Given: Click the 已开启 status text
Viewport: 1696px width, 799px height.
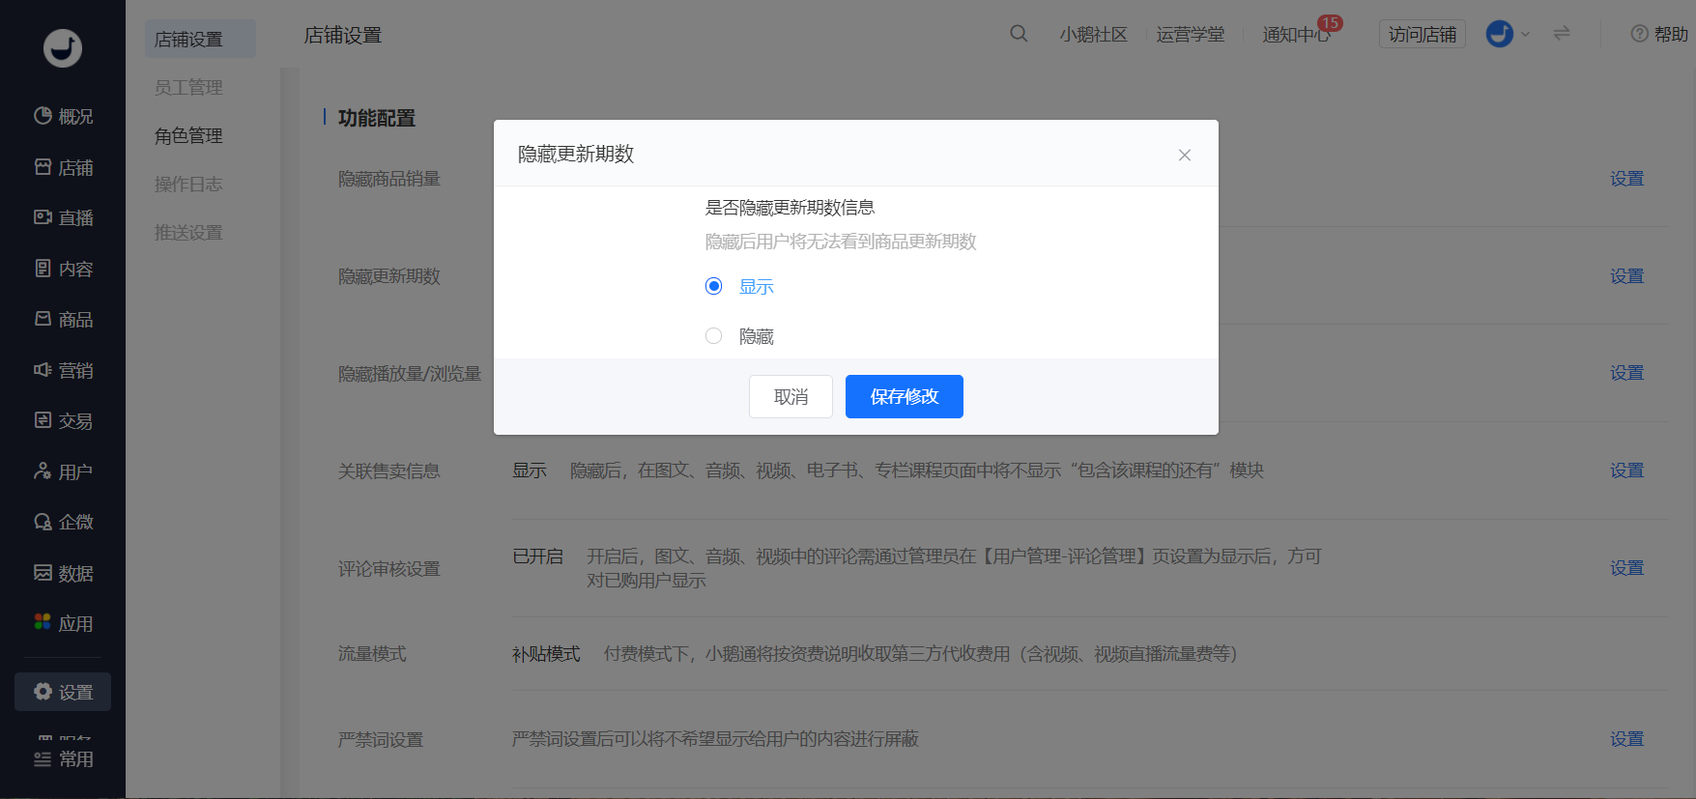Looking at the screenshot, I should tap(537, 556).
